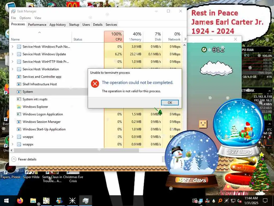Click the Task Manager taskbar button

[x=85, y=201]
